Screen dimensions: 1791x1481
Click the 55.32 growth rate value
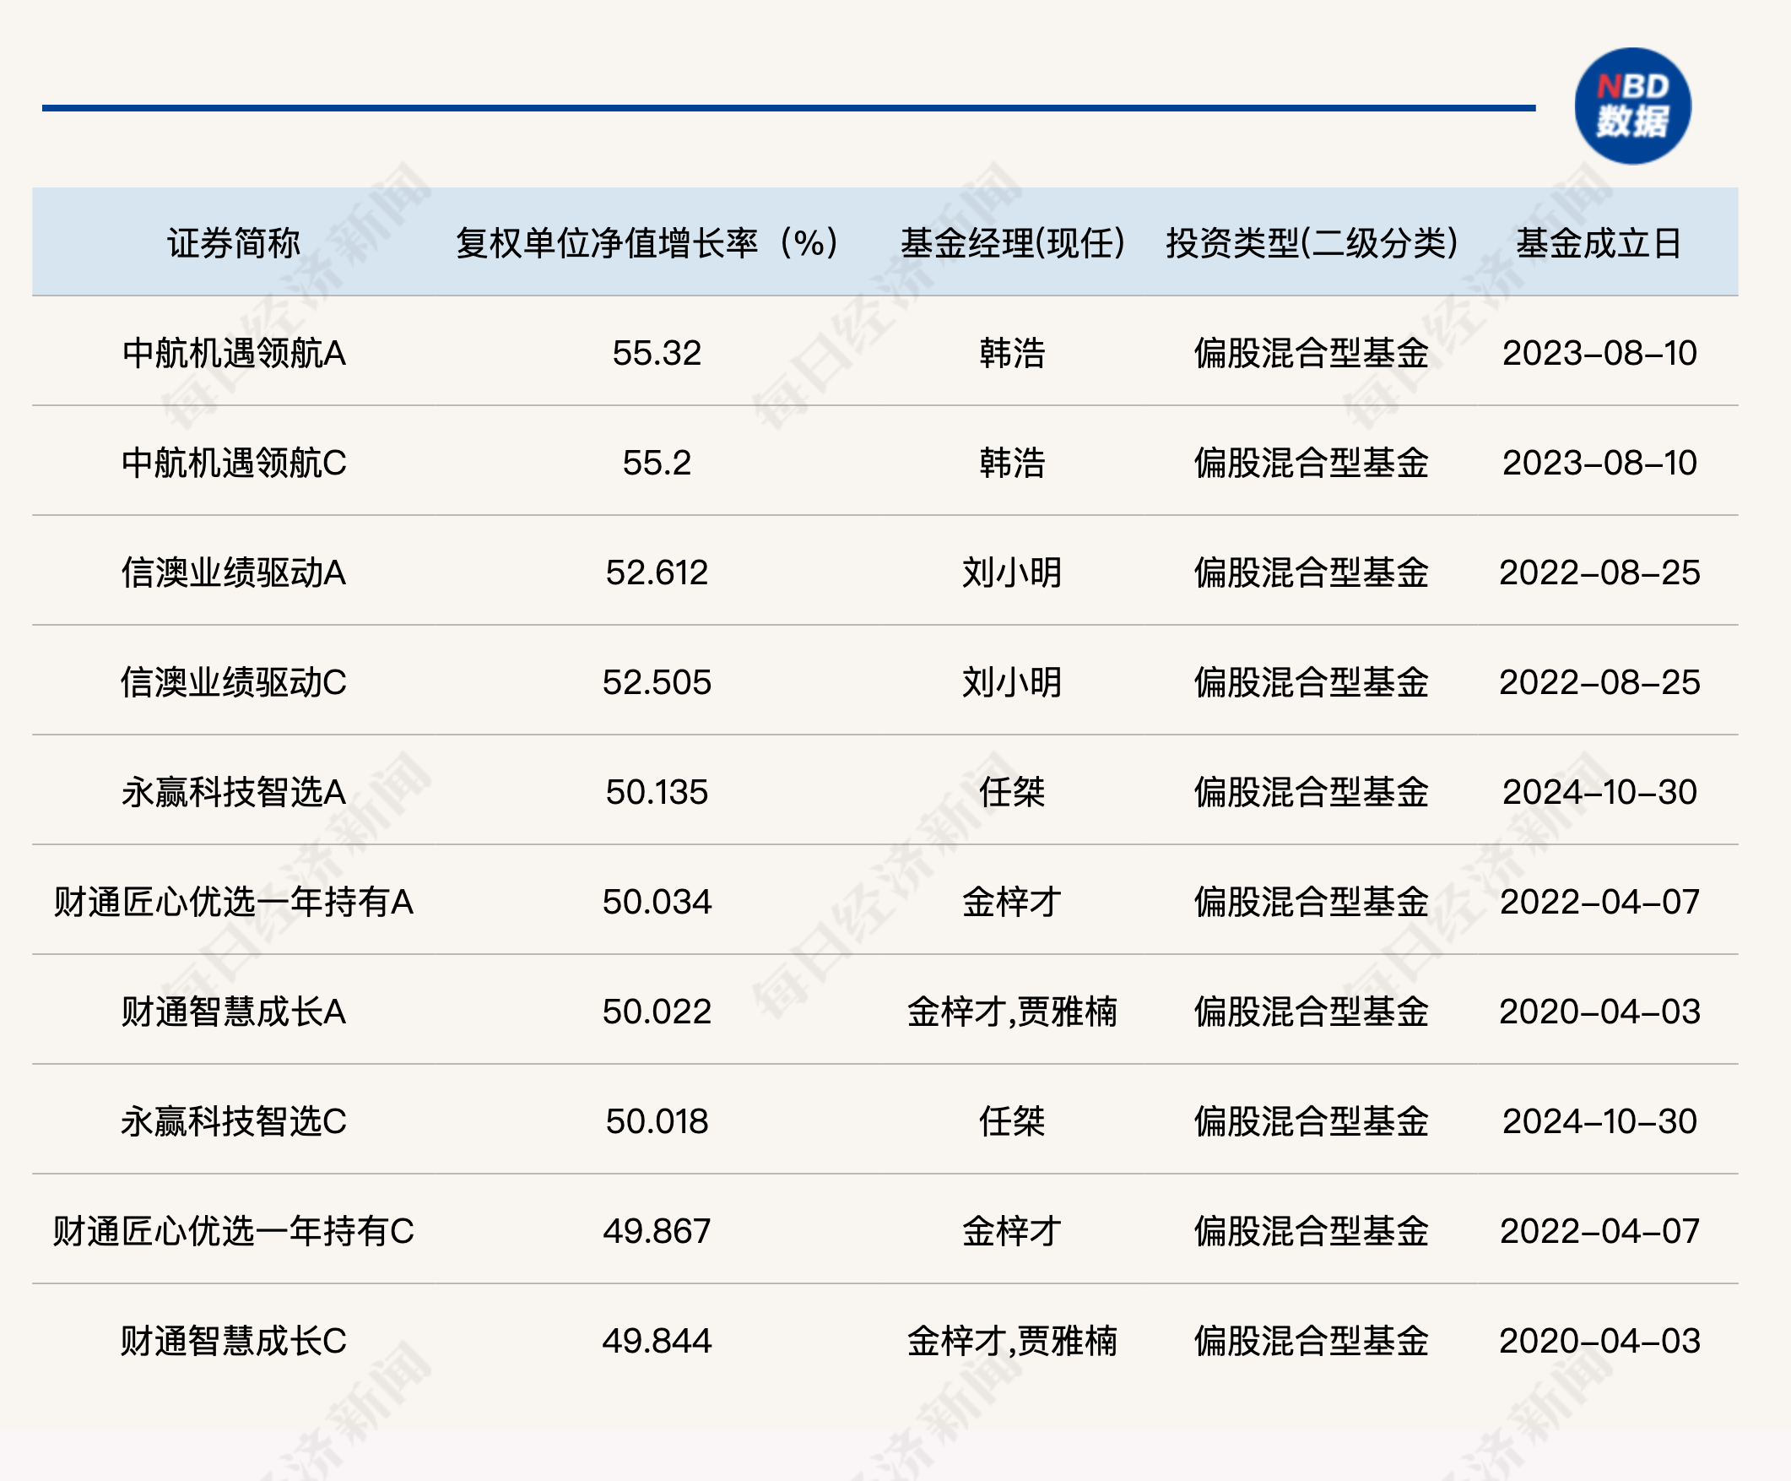(656, 353)
